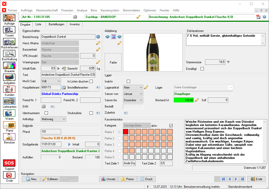The width and height of the screenshot is (269, 189).
Task: Switch to the Bestellungen tab
Action: pyautogui.click(x=56, y=25)
